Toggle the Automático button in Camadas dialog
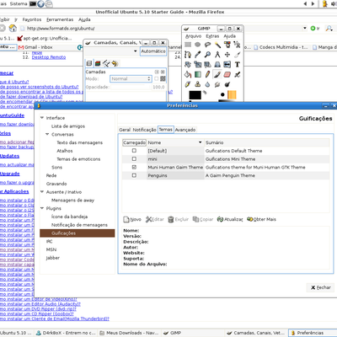 (153, 51)
